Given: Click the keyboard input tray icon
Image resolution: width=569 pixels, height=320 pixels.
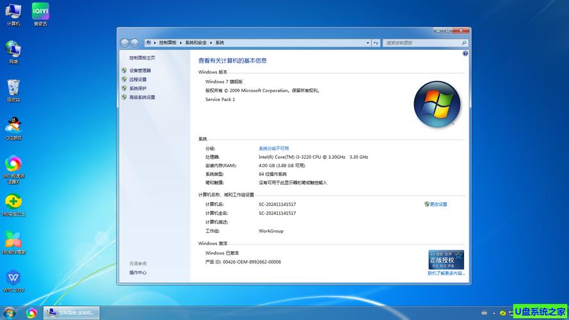Looking at the screenshot, I should click(x=484, y=312).
